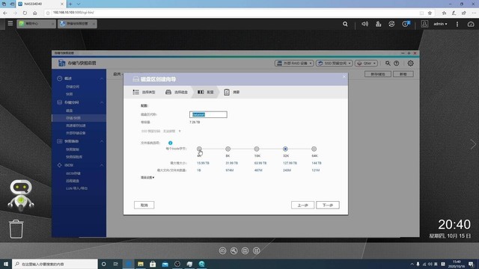Go to the Summary wizard step
479x269 pixels.
click(x=231, y=92)
